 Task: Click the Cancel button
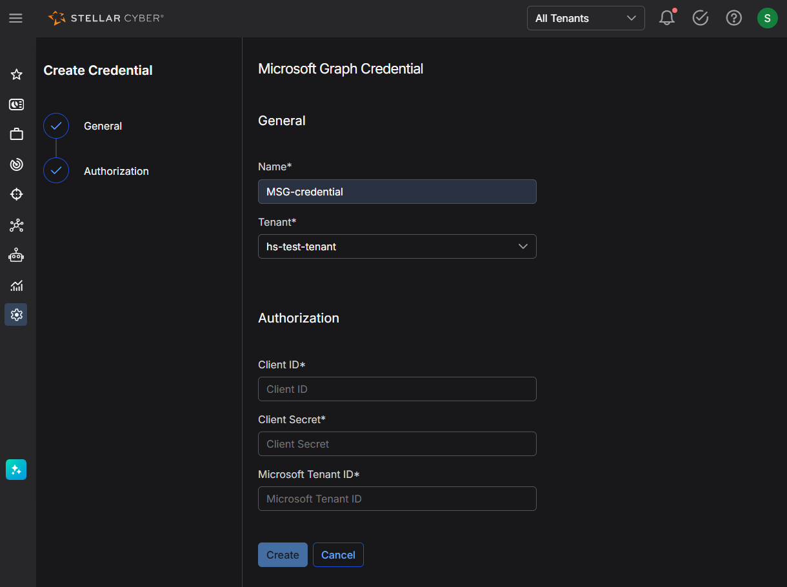(338, 555)
